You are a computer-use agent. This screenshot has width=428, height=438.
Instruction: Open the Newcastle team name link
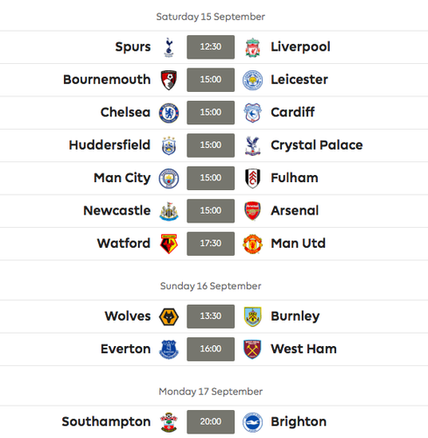pos(117,210)
